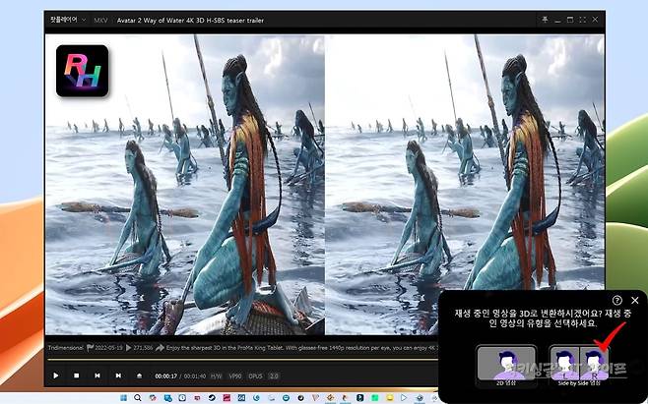Image resolution: width=648 pixels, height=404 pixels.
Task: Click the OPUS audio codec label
Action: pyautogui.click(x=255, y=375)
